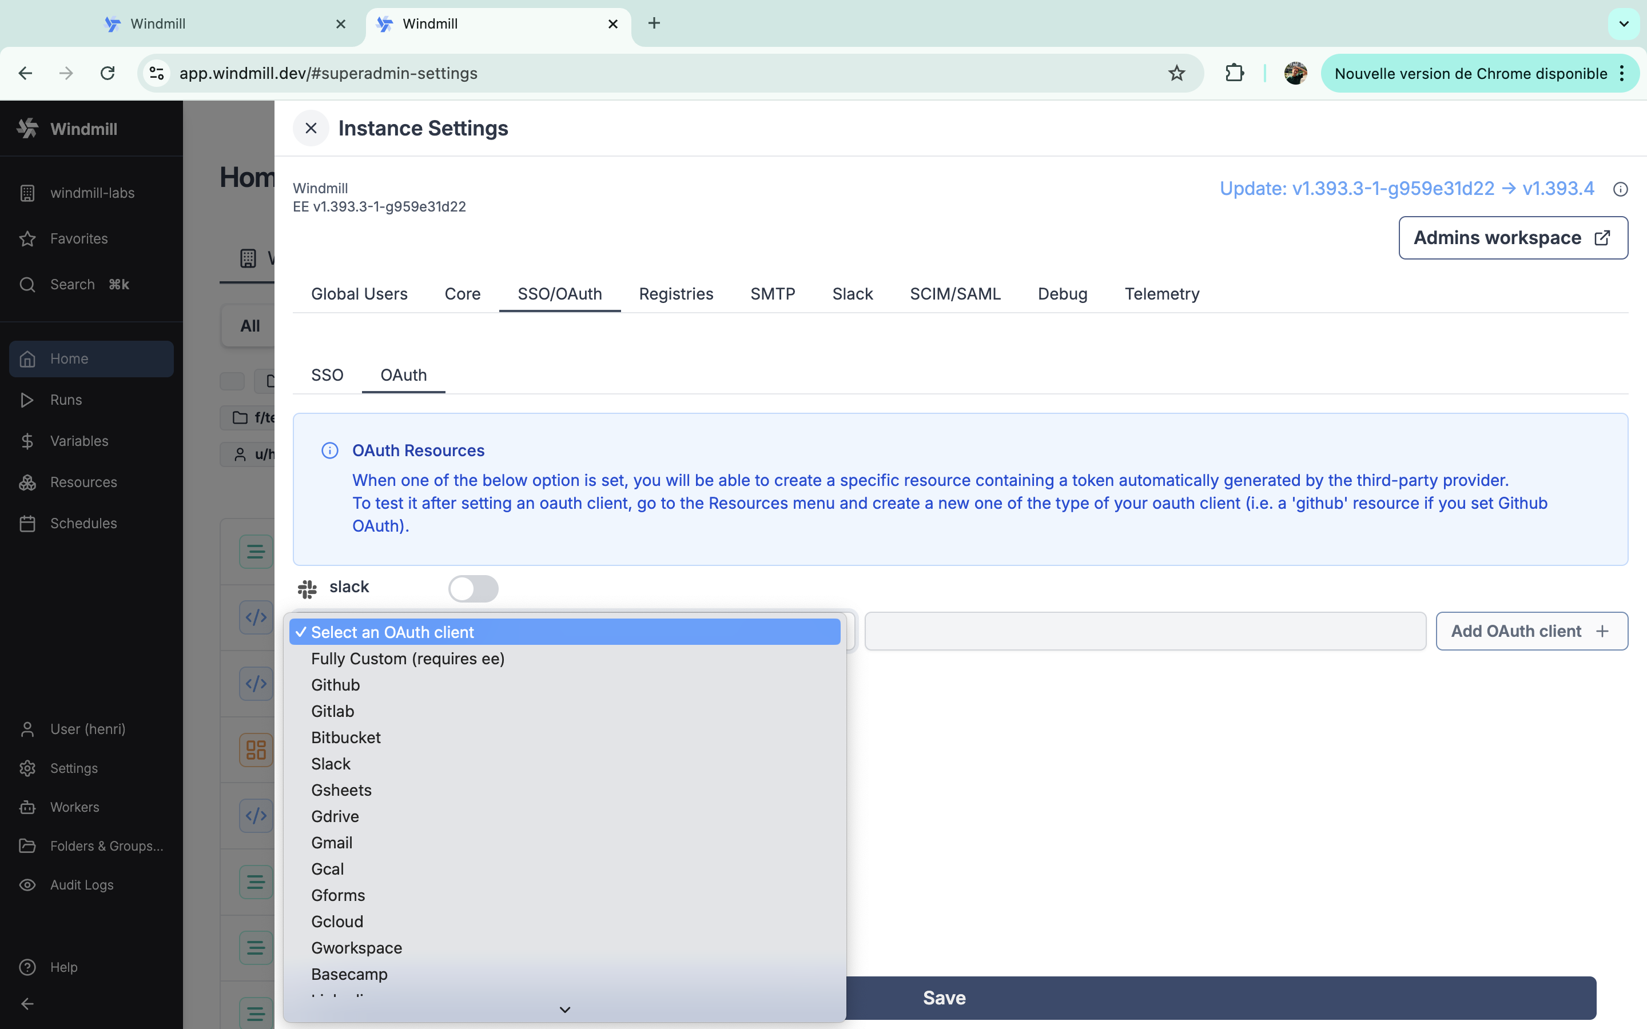Expand more OAuth options via the chevron
Image resolution: width=1647 pixels, height=1029 pixels.
click(565, 1009)
